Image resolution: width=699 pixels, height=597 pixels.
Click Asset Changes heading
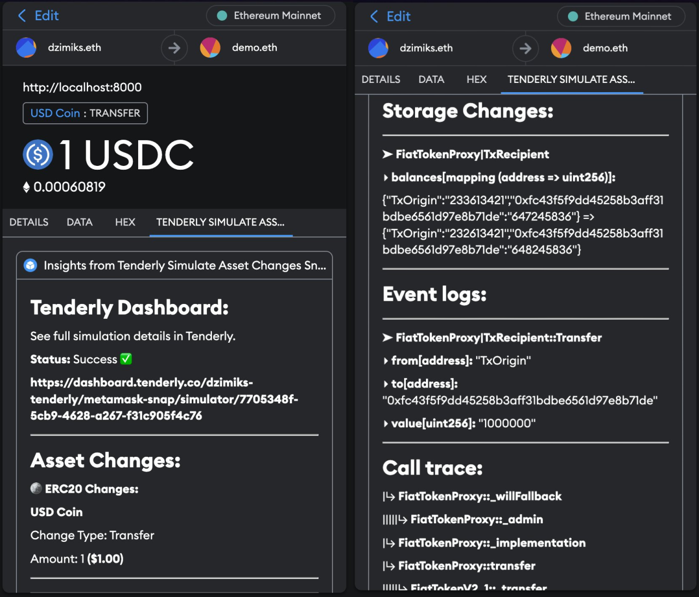coord(105,461)
